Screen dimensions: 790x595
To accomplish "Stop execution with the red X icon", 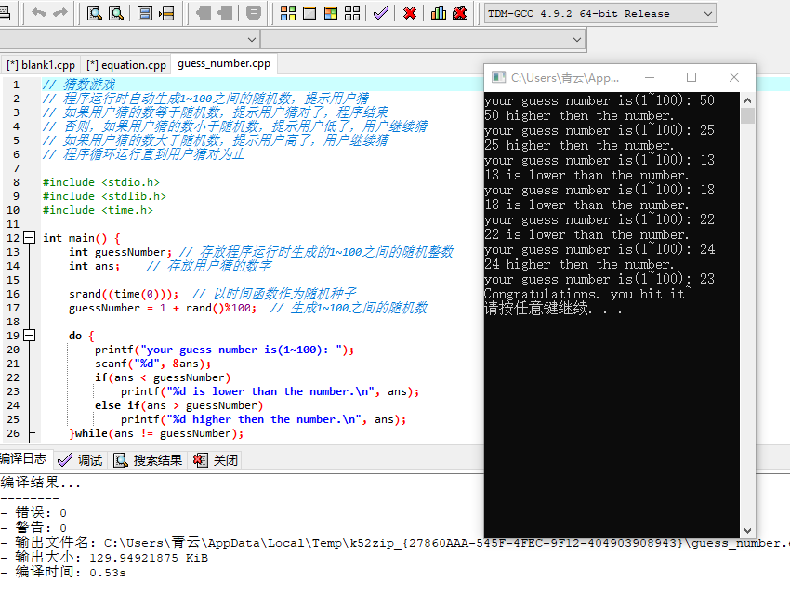I will click(410, 13).
